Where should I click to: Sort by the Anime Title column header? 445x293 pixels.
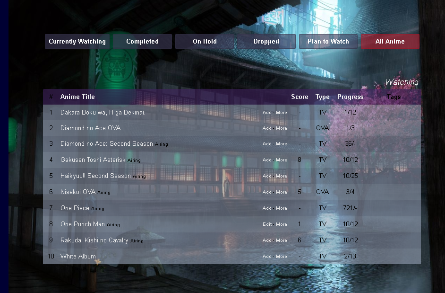pos(77,97)
